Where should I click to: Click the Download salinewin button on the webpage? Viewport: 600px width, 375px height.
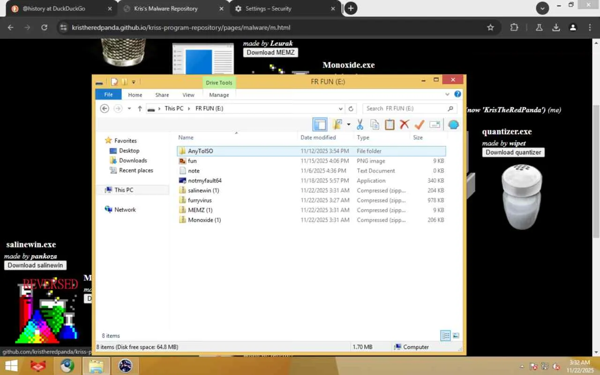click(35, 265)
